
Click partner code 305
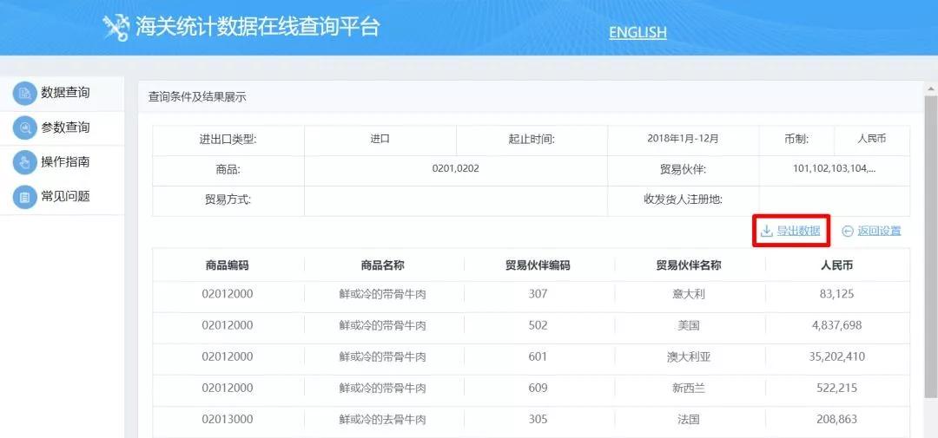(538, 420)
